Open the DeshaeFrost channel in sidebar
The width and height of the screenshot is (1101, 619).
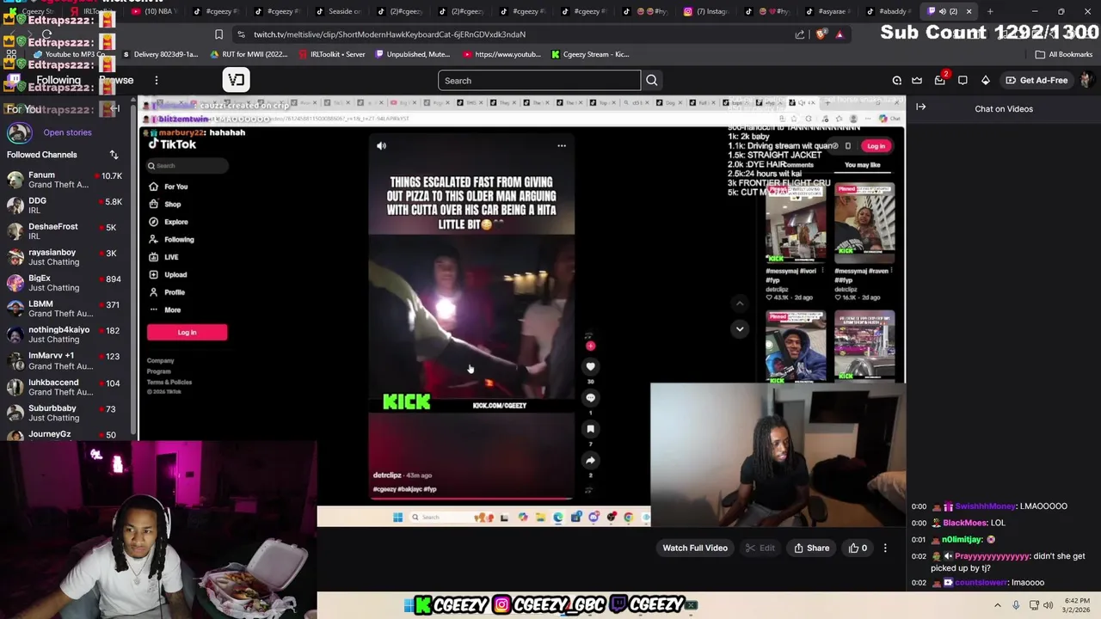[67, 231]
